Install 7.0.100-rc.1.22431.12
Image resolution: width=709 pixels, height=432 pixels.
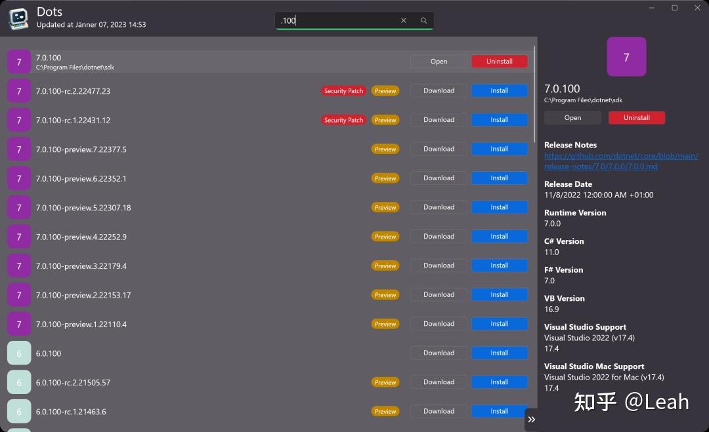point(500,119)
